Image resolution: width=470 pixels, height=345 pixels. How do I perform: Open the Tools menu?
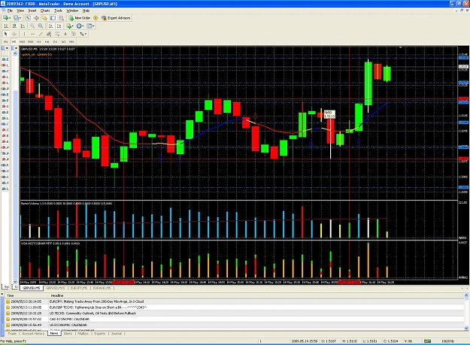click(58, 11)
